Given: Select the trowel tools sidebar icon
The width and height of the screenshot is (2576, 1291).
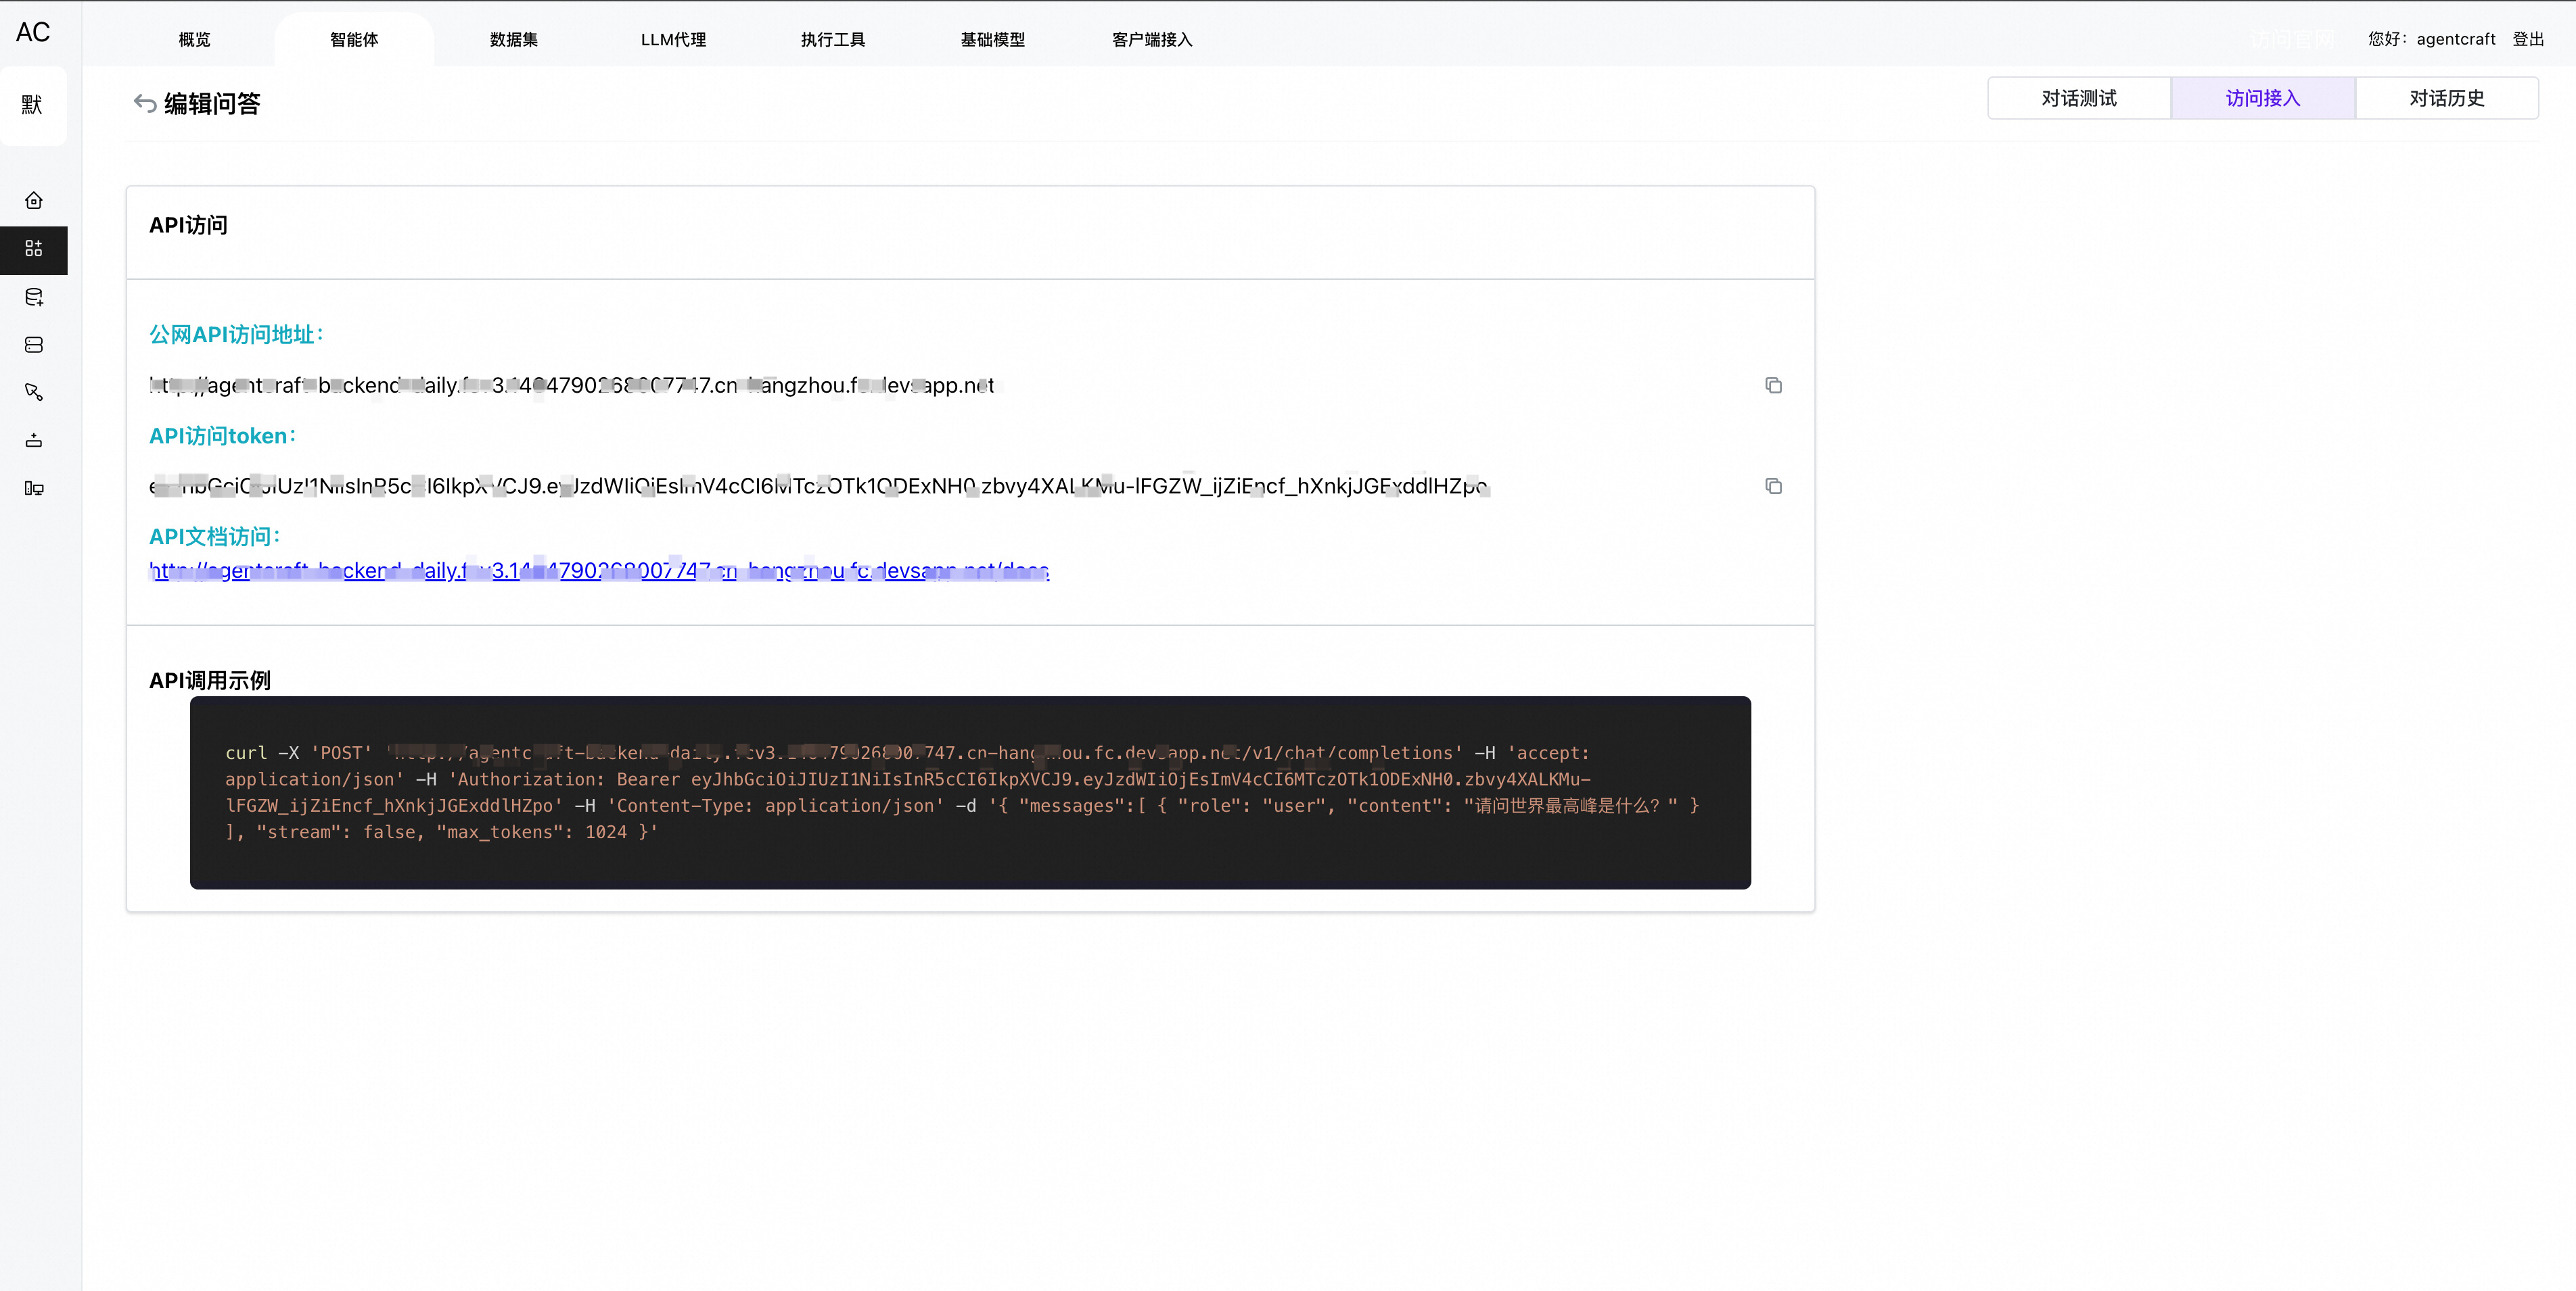Looking at the screenshot, I should tap(34, 393).
